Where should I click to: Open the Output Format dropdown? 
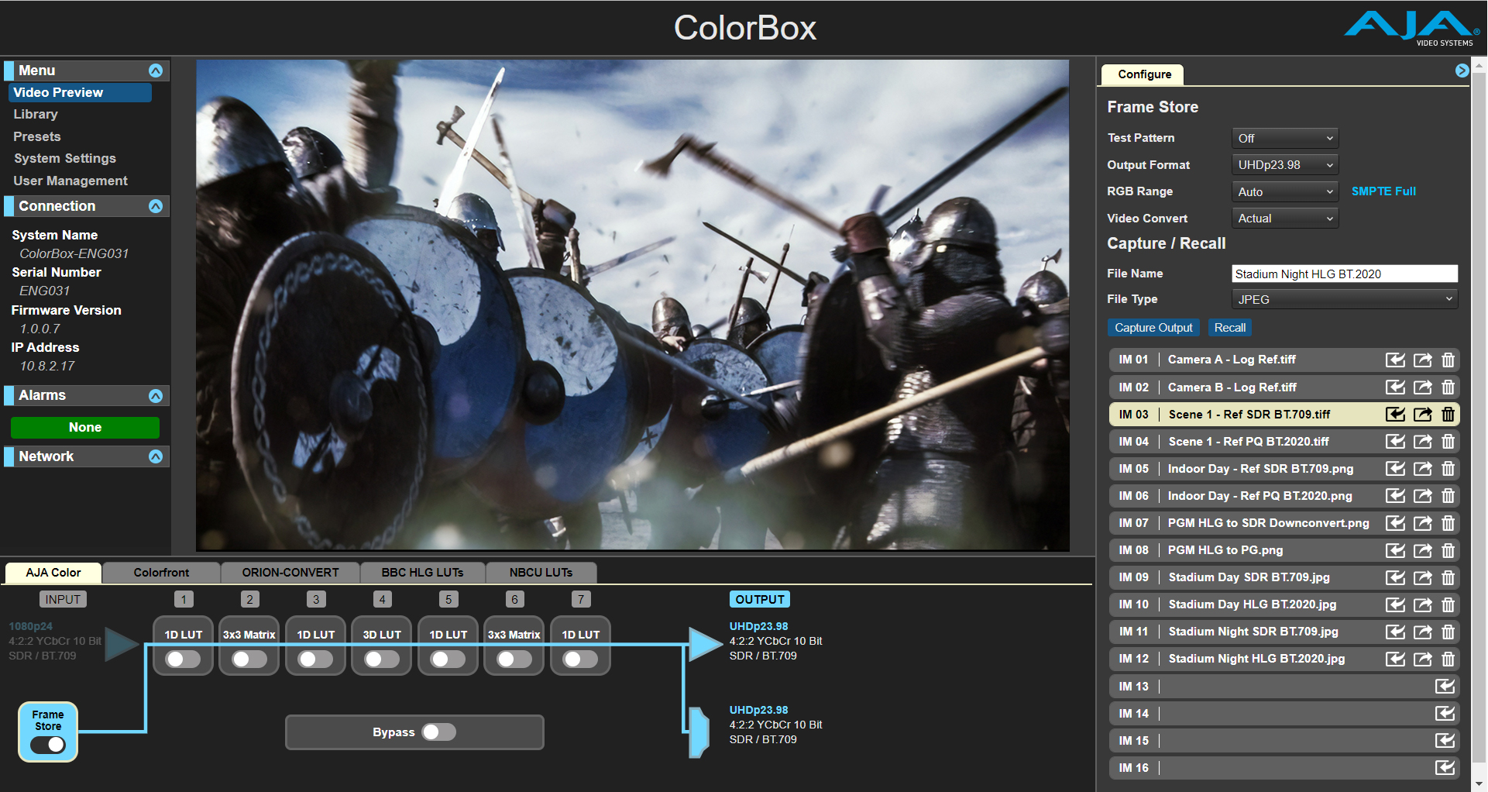[1284, 165]
